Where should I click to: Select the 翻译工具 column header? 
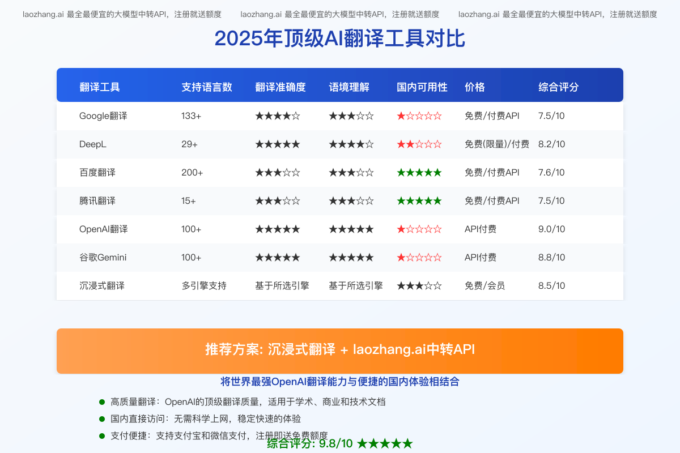(100, 87)
